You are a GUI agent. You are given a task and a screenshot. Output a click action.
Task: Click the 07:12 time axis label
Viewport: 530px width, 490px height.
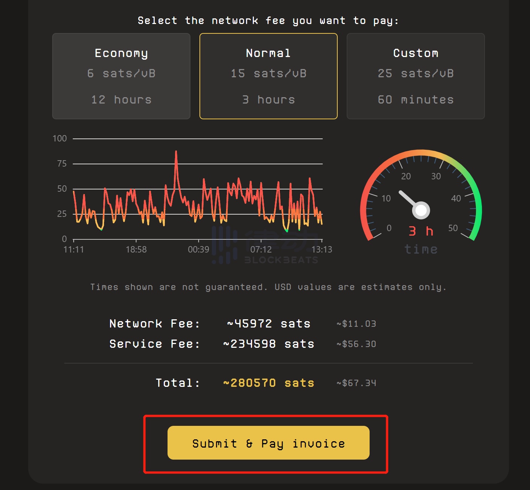(x=261, y=250)
